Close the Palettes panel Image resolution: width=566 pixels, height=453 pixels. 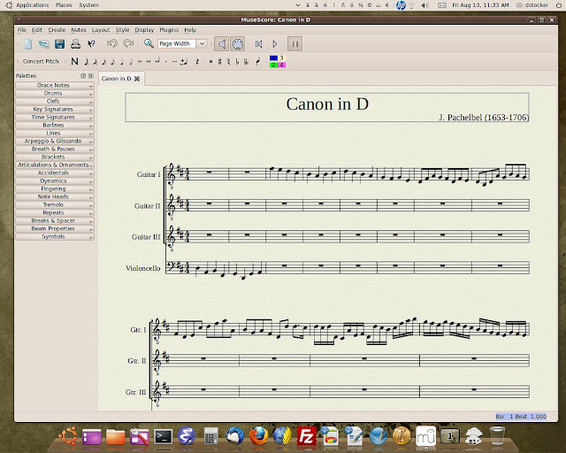click(91, 76)
